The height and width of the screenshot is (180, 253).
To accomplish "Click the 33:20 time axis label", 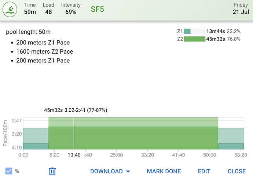I will pyautogui.click(x=147, y=155).
